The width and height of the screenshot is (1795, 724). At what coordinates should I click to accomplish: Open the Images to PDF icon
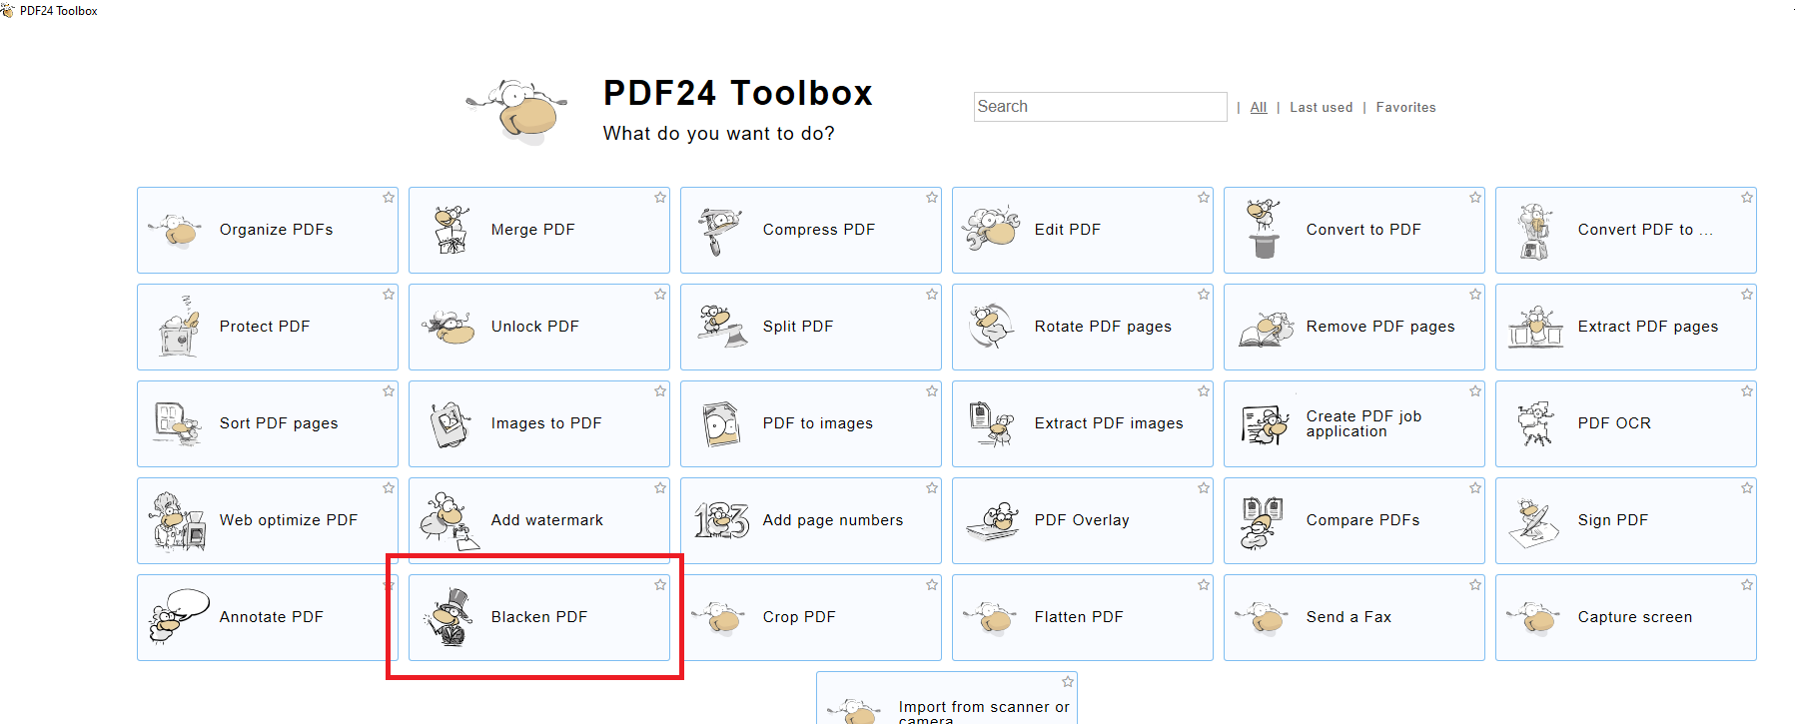coord(450,424)
